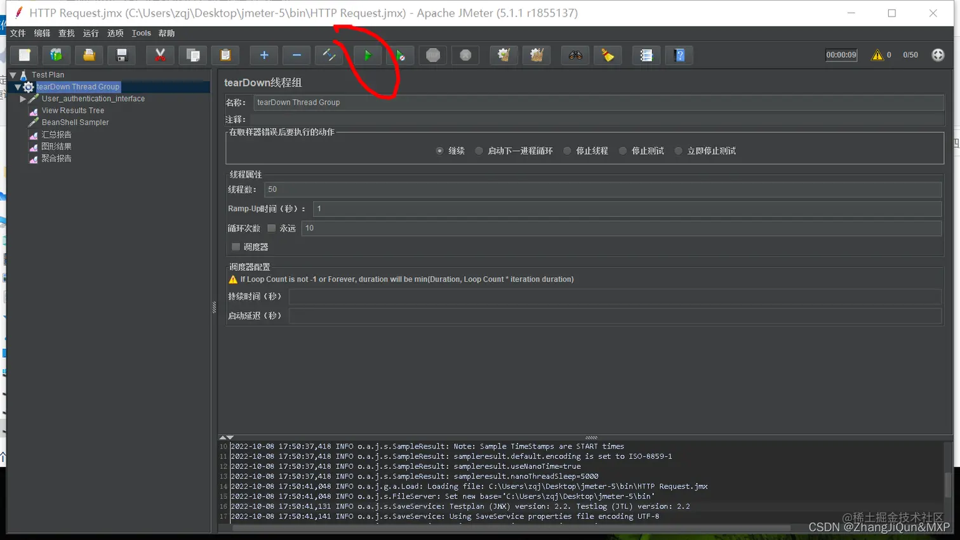Viewport: 960px width, 540px height.
Task: Click the Clear results broom icon
Action: [x=504, y=55]
